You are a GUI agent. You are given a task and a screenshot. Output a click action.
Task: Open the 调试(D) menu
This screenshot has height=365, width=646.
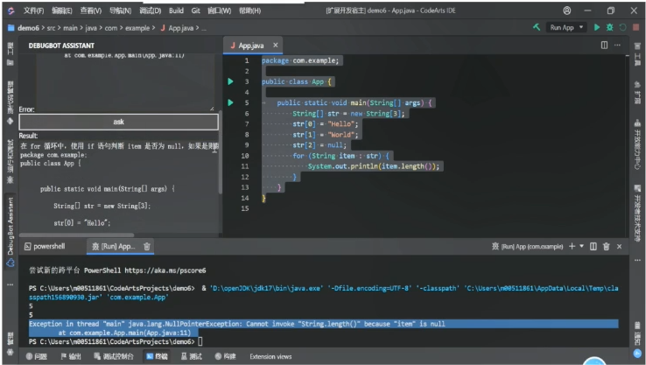(x=150, y=11)
